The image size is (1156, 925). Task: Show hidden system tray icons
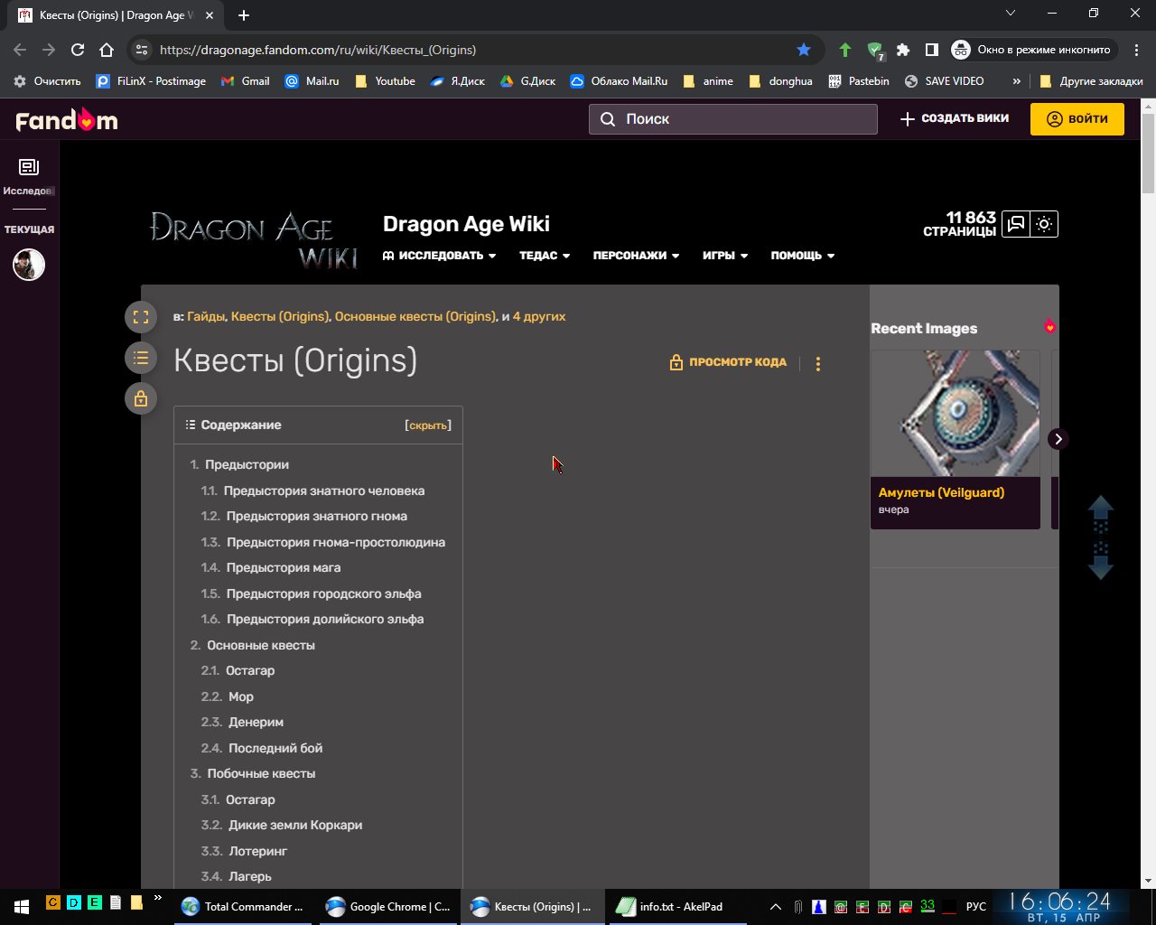pyautogui.click(x=775, y=906)
